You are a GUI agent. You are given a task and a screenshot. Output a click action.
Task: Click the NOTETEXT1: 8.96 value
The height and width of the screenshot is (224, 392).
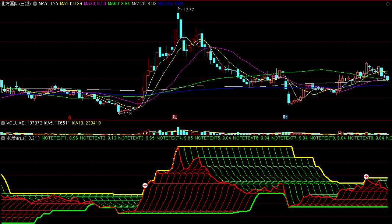tap(60, 138)
